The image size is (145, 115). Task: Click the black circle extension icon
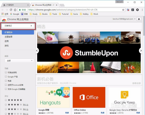(x=137, y=10)
